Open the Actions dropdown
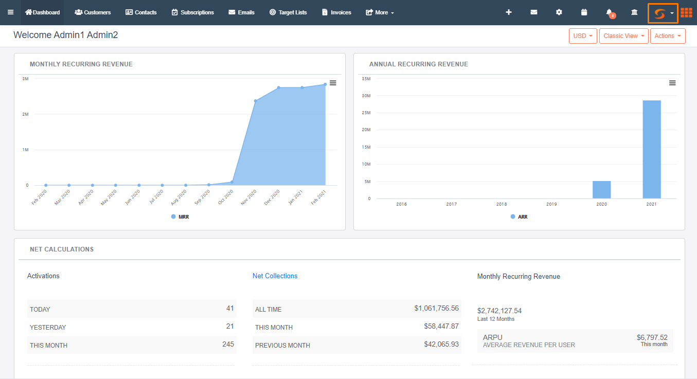 coord(667,35)
